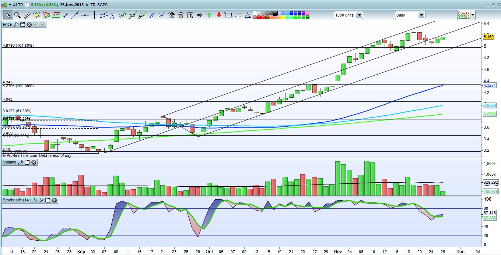Choose the Fibonacci retracement tool
The image size is (501, 255).
[133, 15]
